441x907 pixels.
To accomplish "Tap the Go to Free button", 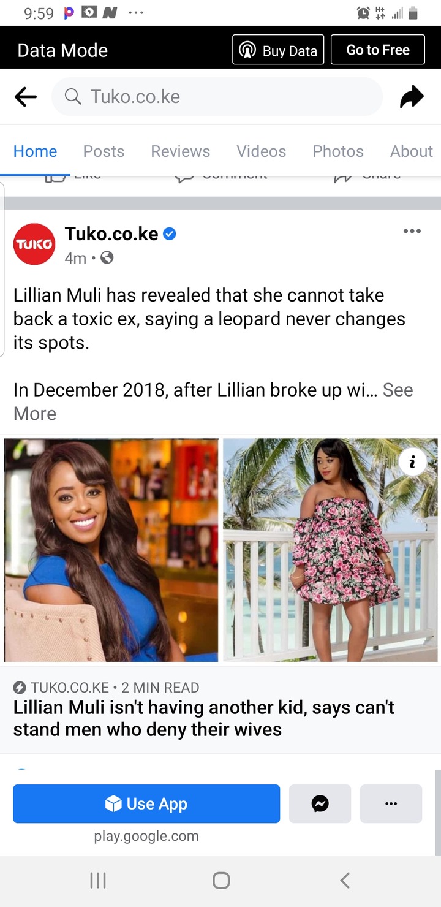I will coord(378,50).
